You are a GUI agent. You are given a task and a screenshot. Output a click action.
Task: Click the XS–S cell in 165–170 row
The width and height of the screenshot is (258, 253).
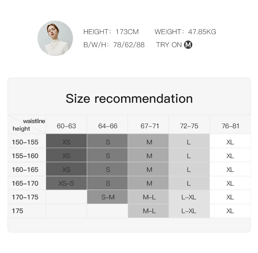tap(66, 183)
